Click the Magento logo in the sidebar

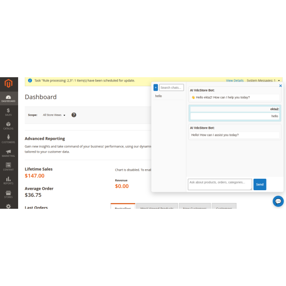pyautogui.click(x=9, y=84)
